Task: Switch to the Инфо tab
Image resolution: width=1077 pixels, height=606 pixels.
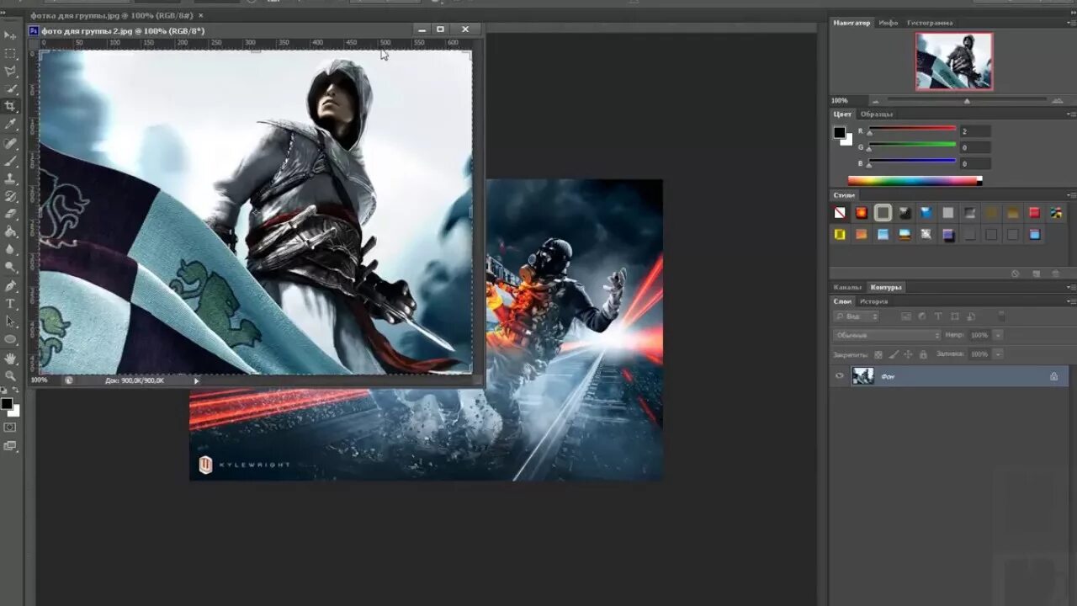Action: [x=889, y=23]
